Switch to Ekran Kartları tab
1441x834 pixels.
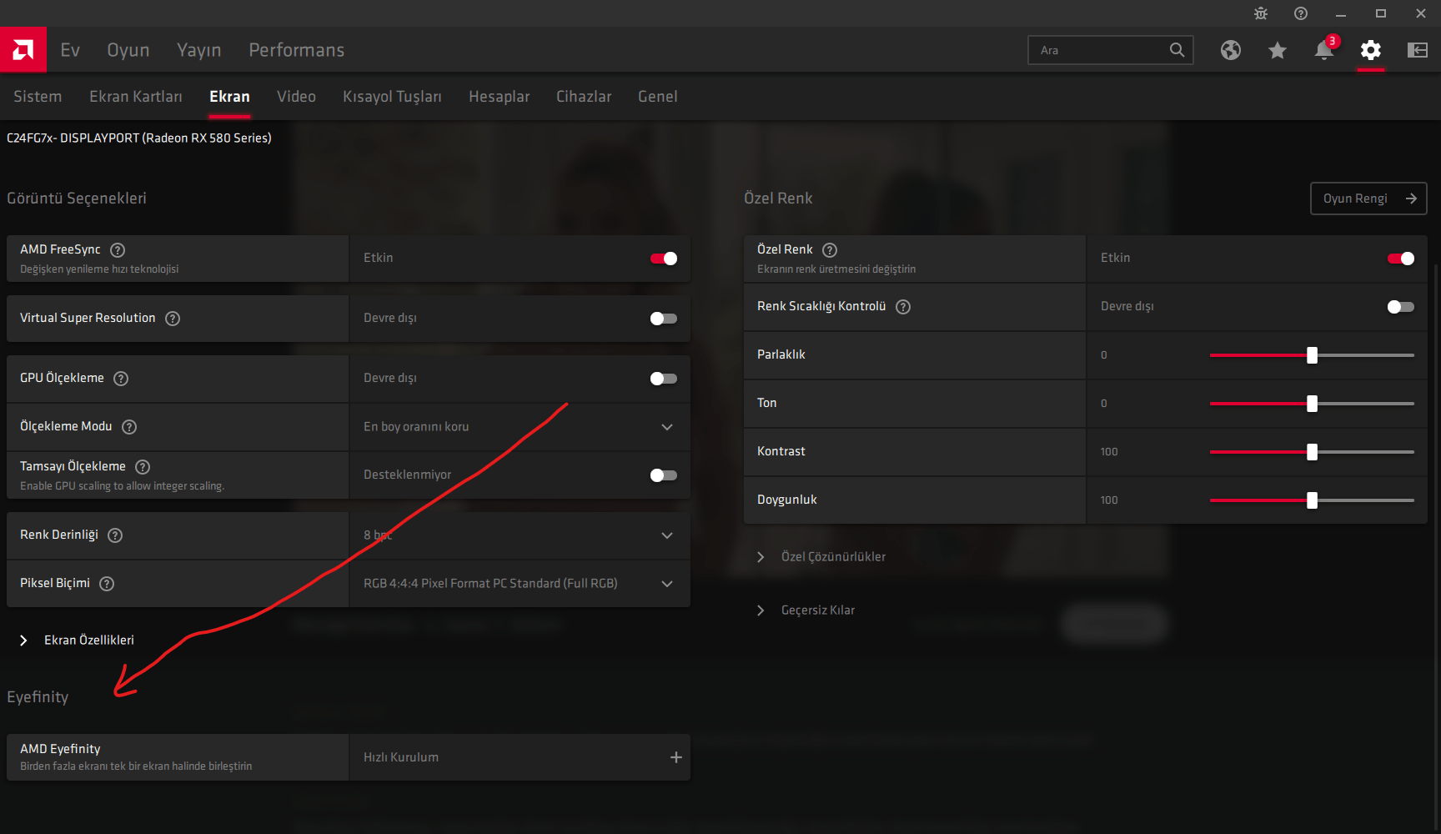136,97
